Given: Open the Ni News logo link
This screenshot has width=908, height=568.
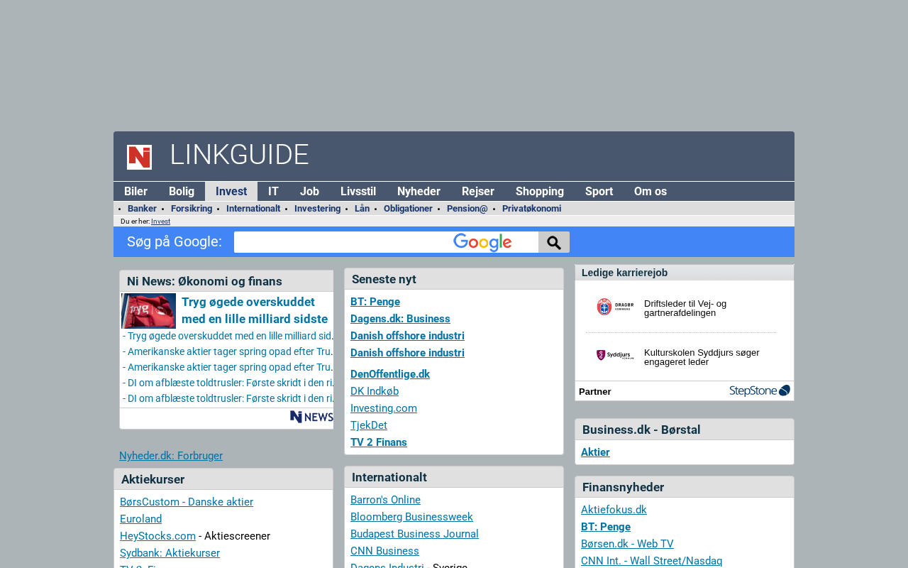Looking at the screenshot, I should (x=311, y=417).
